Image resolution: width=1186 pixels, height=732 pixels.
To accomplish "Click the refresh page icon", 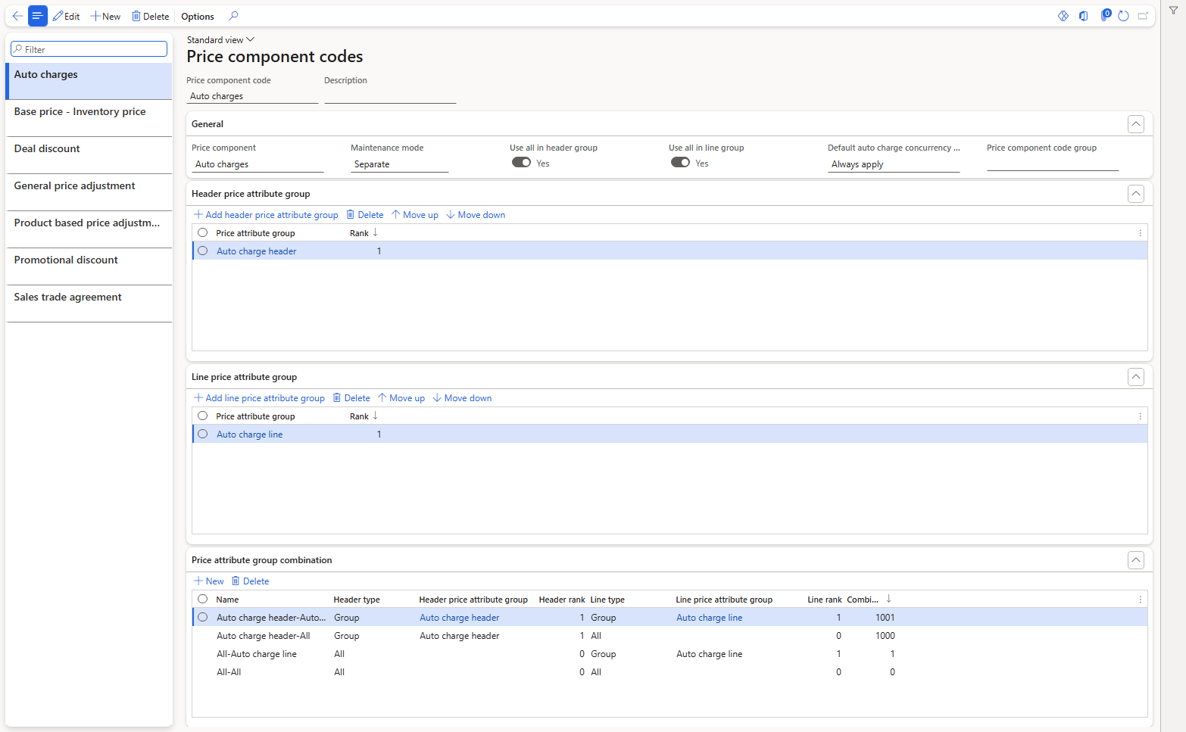I will (x=1124, y=16).
